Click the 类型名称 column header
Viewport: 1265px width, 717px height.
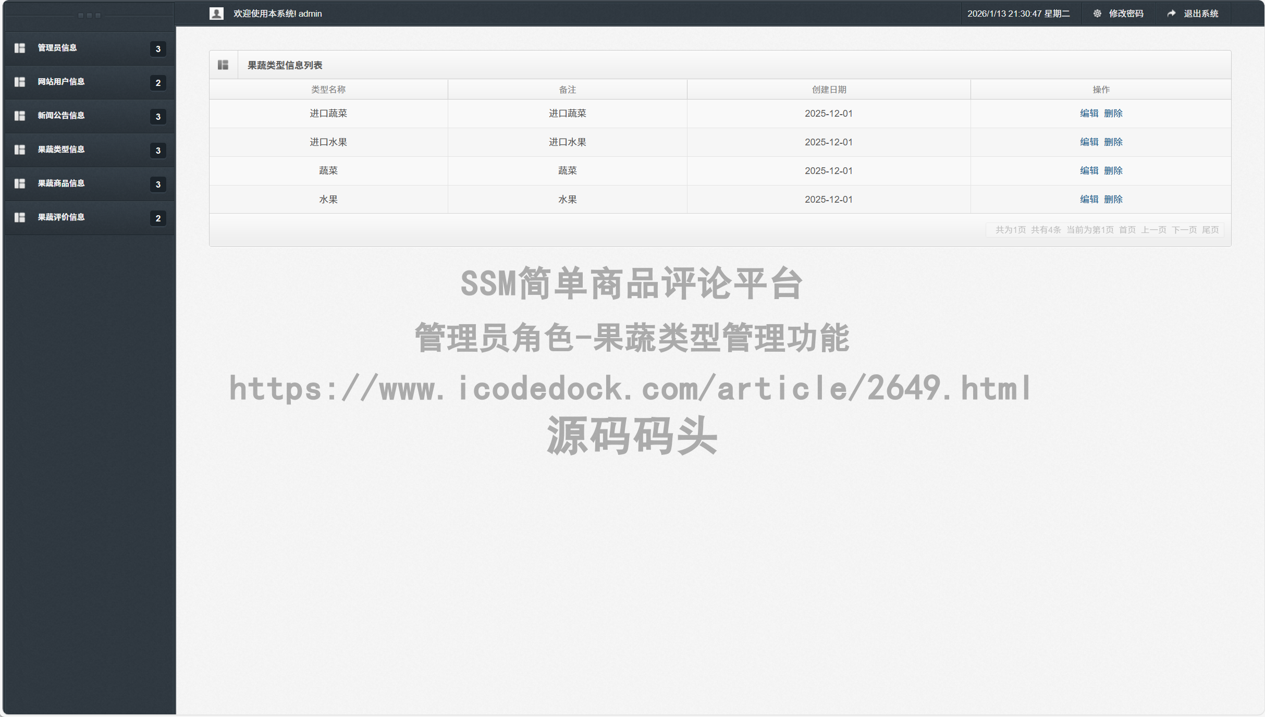point(328,89)
